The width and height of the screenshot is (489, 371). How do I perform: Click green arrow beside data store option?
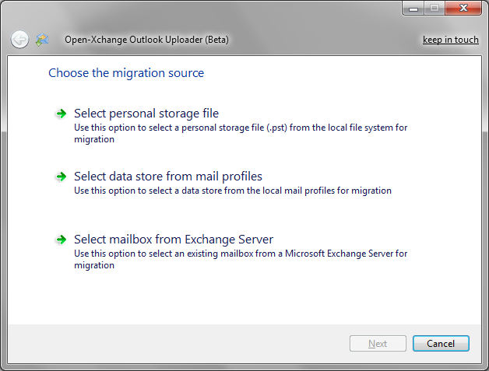(x=61, y=177)
